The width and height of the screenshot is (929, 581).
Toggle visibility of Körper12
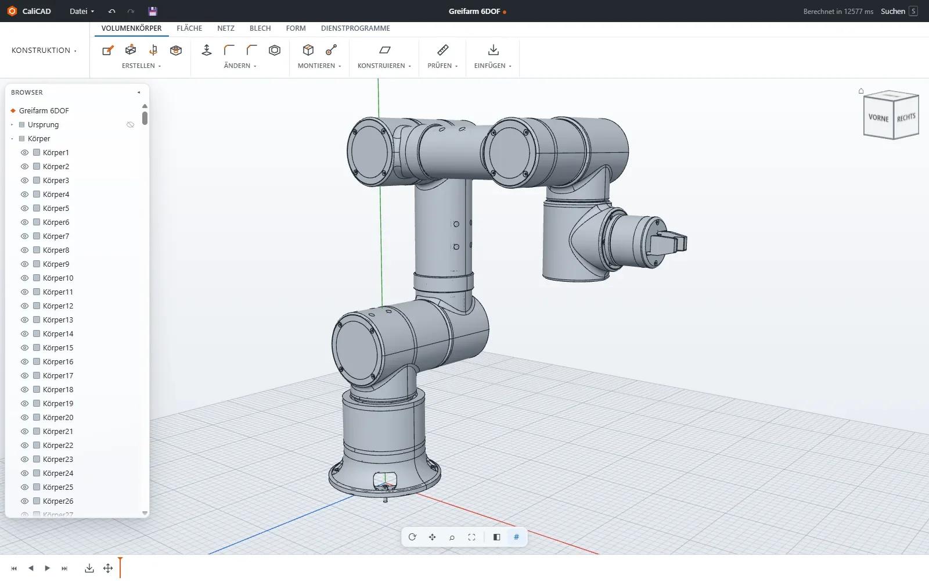pyautogui.click(x=24, y=306)
